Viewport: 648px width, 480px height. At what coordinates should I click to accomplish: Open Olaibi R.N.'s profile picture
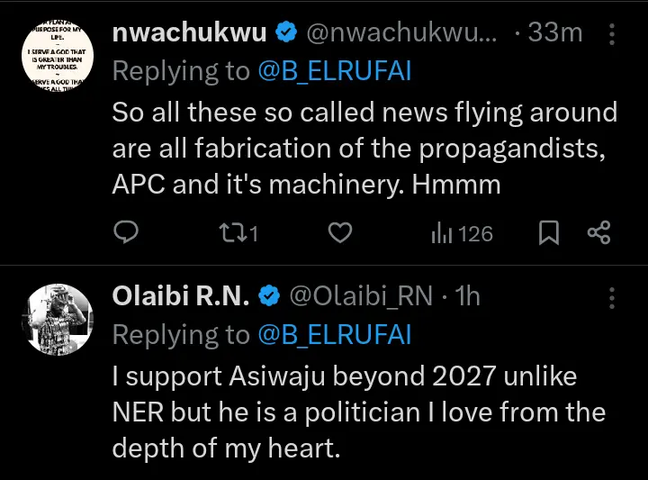pos(56,322)
